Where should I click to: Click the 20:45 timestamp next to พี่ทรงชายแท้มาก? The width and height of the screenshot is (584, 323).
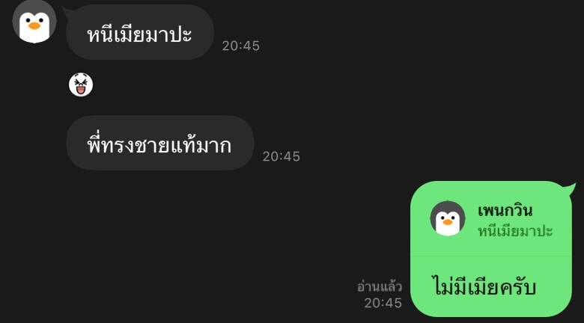282,157
